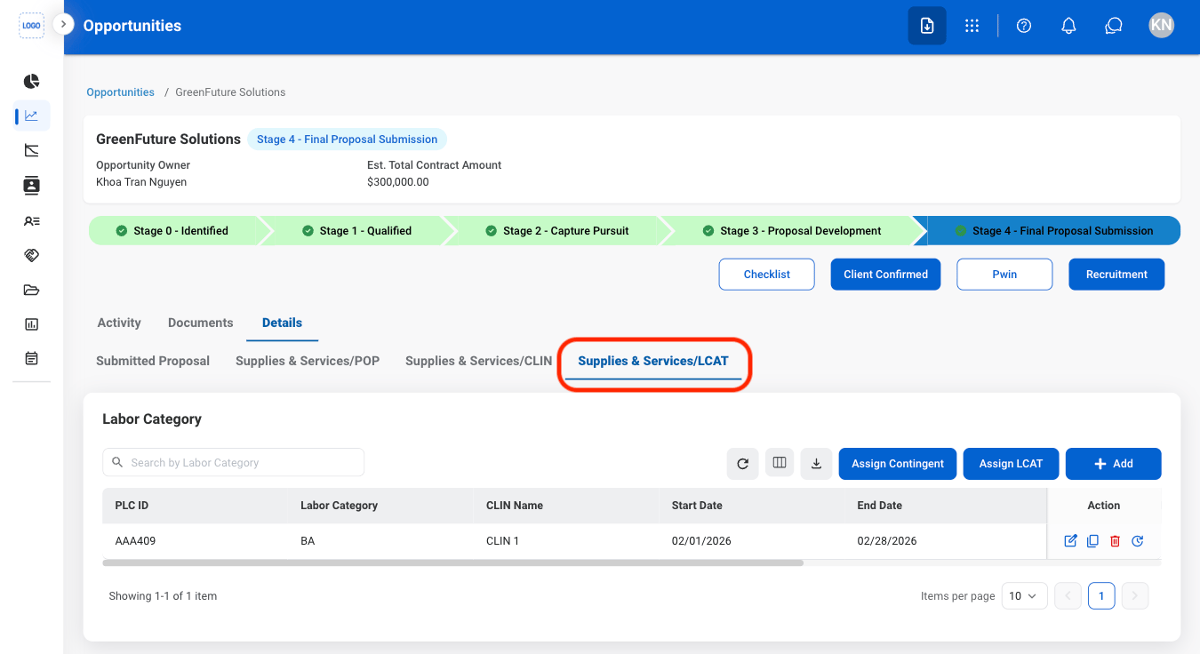Open the apps grid menu icon
The height and width of the screenshot is (654, 1200).
click(x=972, y=26)
